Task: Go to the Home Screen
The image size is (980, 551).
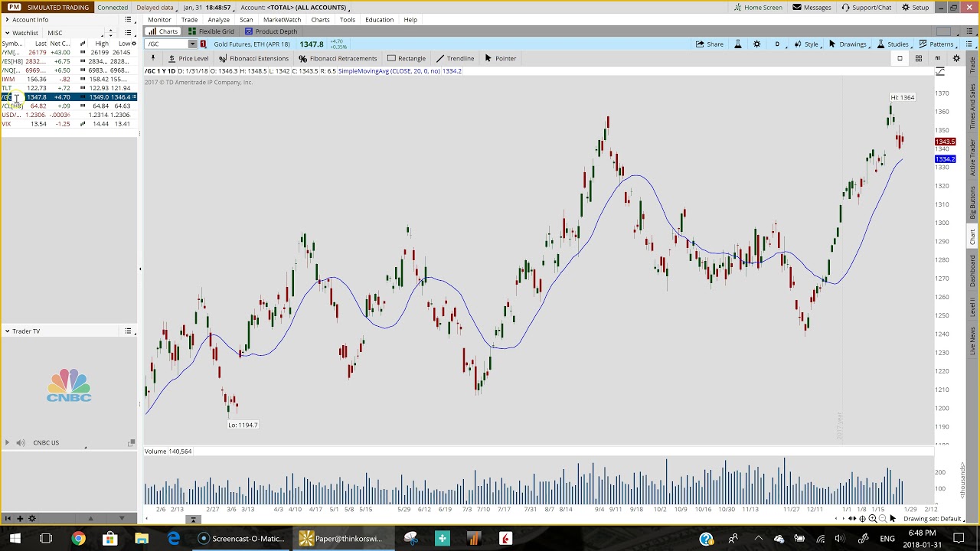Action: 758,8
